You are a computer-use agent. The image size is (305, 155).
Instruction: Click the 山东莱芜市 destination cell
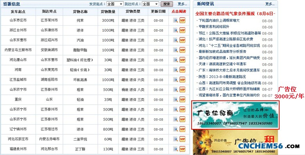pyautogui.click(x=49, y=70)
